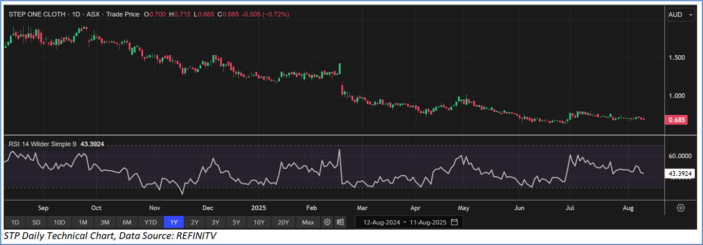The image size is (703, 245).
Task: Switch chart to 5Y range
Action: (236, 222)
